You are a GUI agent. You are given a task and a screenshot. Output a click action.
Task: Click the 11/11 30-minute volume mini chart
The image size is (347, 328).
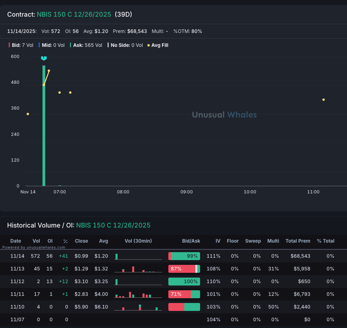(x=138, y=294)
